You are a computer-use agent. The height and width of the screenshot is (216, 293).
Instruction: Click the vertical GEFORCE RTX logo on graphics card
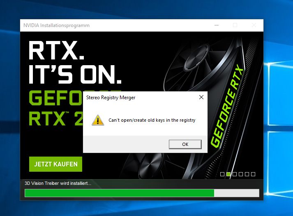228,106
